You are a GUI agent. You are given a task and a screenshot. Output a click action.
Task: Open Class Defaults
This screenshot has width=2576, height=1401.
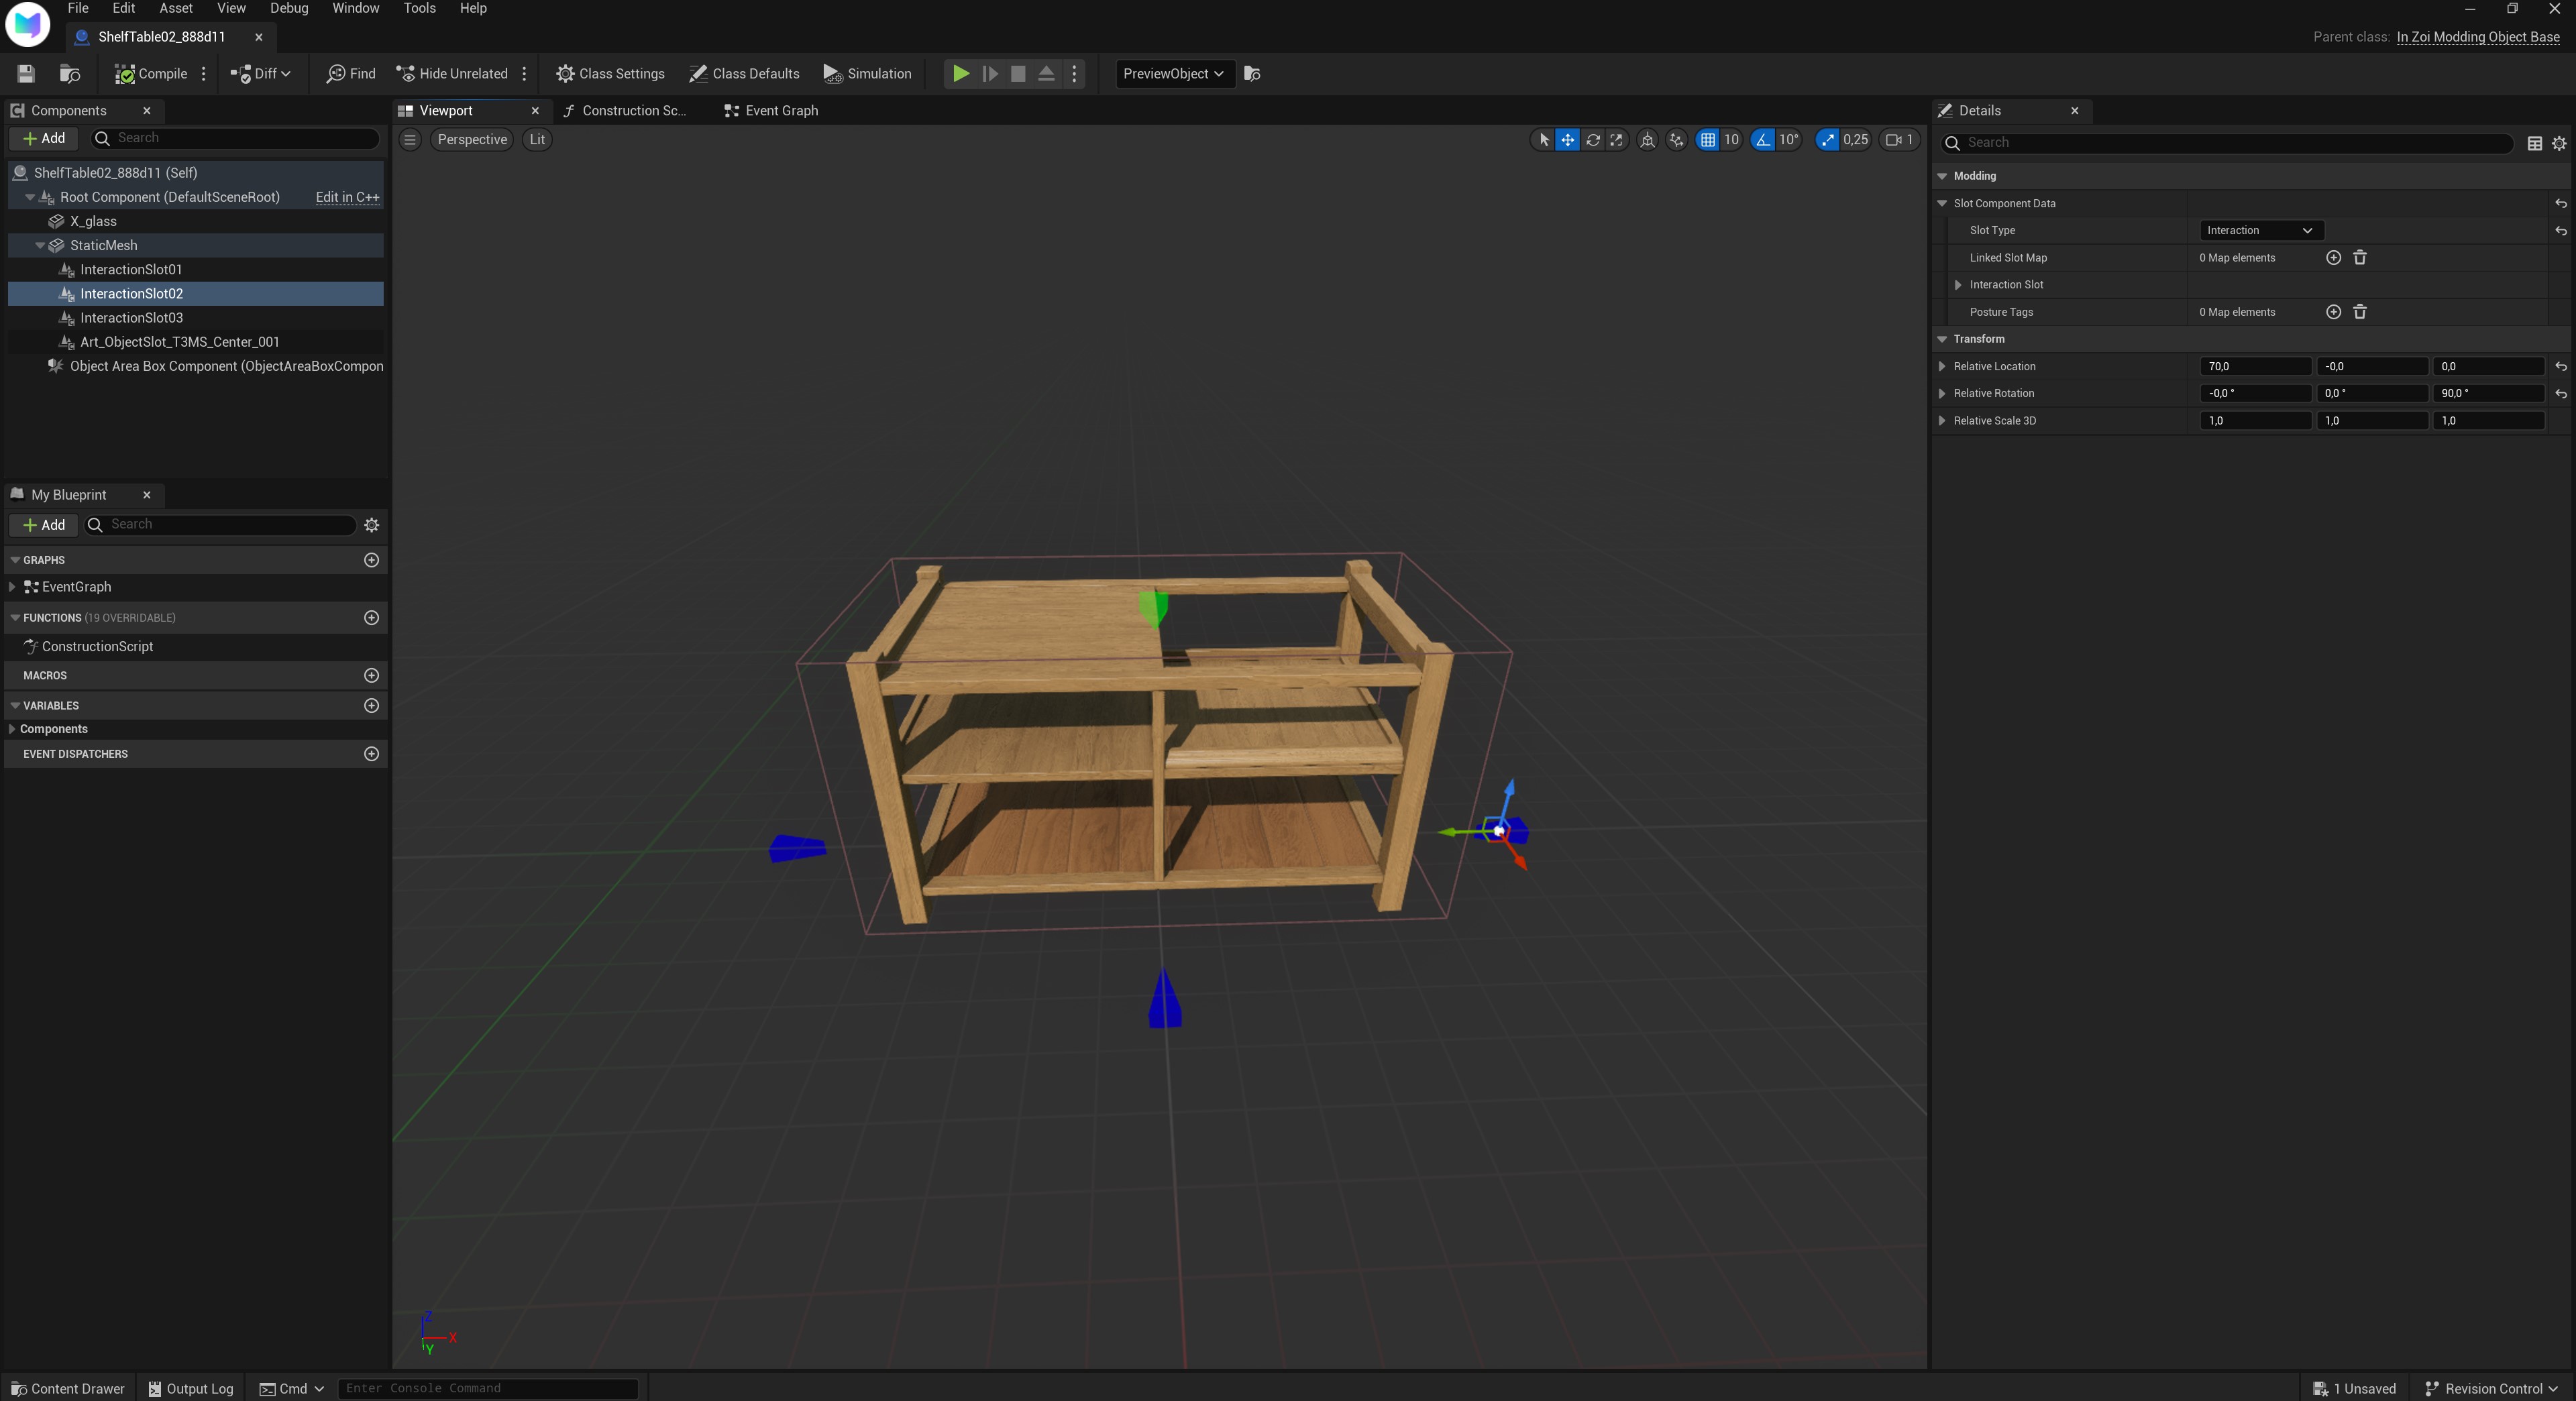pyautogui.click(x=744, y=73)
